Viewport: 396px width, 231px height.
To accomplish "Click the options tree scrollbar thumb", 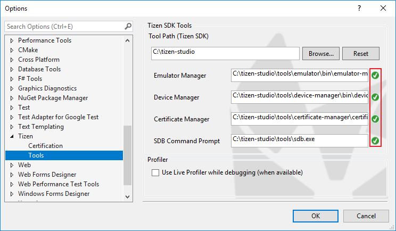I will tap(128, 155).
